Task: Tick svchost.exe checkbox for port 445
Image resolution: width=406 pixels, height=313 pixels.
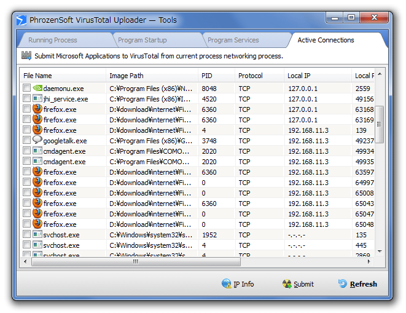Action: point(26,245)
